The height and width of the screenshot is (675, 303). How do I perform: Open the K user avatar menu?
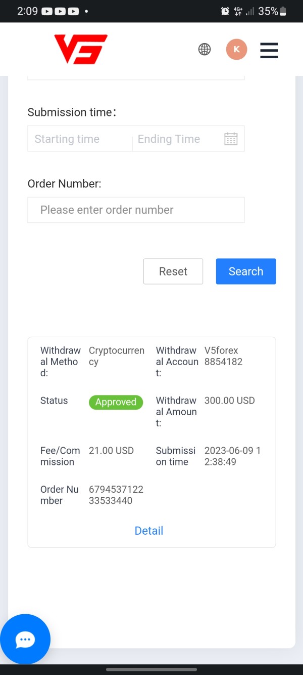point(236,50)
